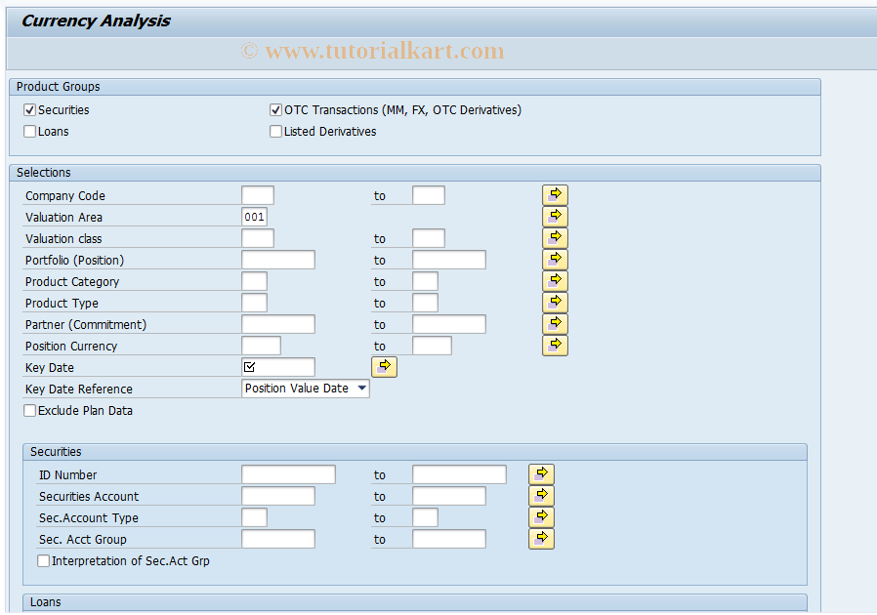The width and height of the screenshot is (877, 615).
Task: Click the Product Category to field
Action: pos(425,281)
